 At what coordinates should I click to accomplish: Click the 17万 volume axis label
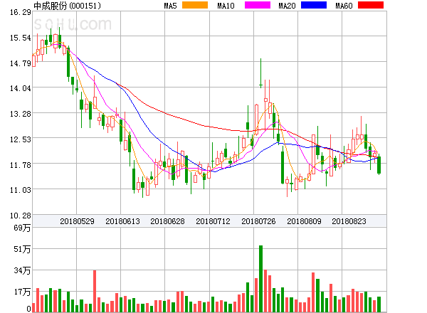[22, 292]
